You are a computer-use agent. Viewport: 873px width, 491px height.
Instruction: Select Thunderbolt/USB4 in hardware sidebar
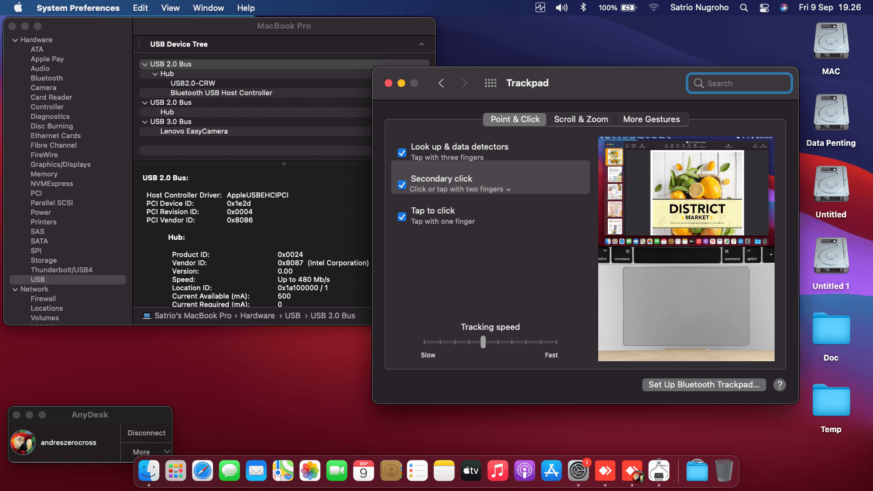click(x=61, y=270)
